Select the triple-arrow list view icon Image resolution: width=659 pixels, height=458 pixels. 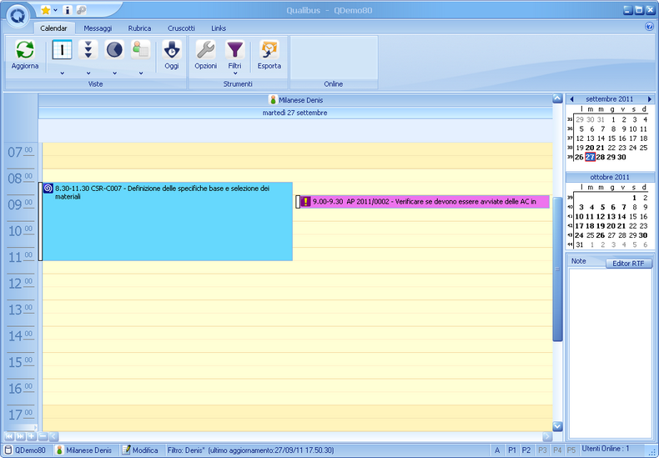click(x=88, y=49)
